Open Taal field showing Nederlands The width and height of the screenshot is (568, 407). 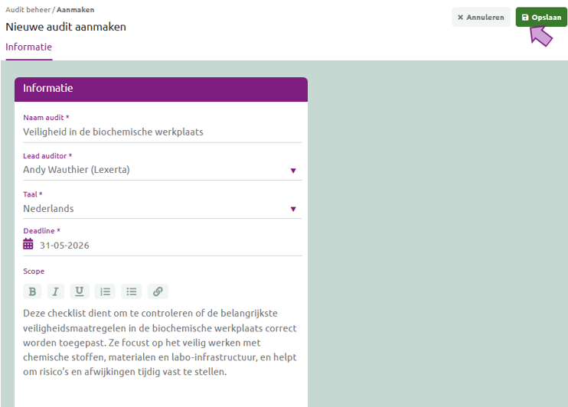pyautogui.click(x=162, y=209)
